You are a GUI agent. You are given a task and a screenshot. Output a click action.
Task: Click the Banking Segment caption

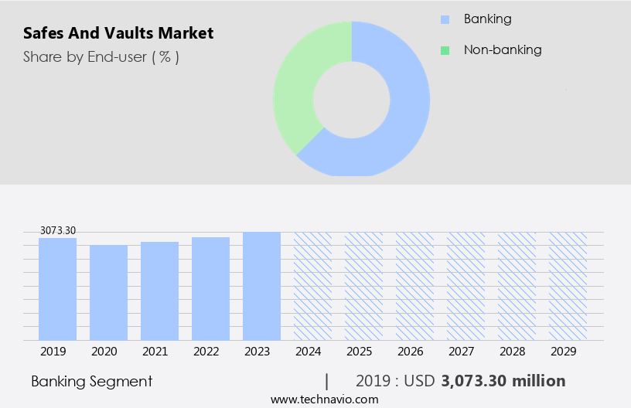(x=92, y=382)
